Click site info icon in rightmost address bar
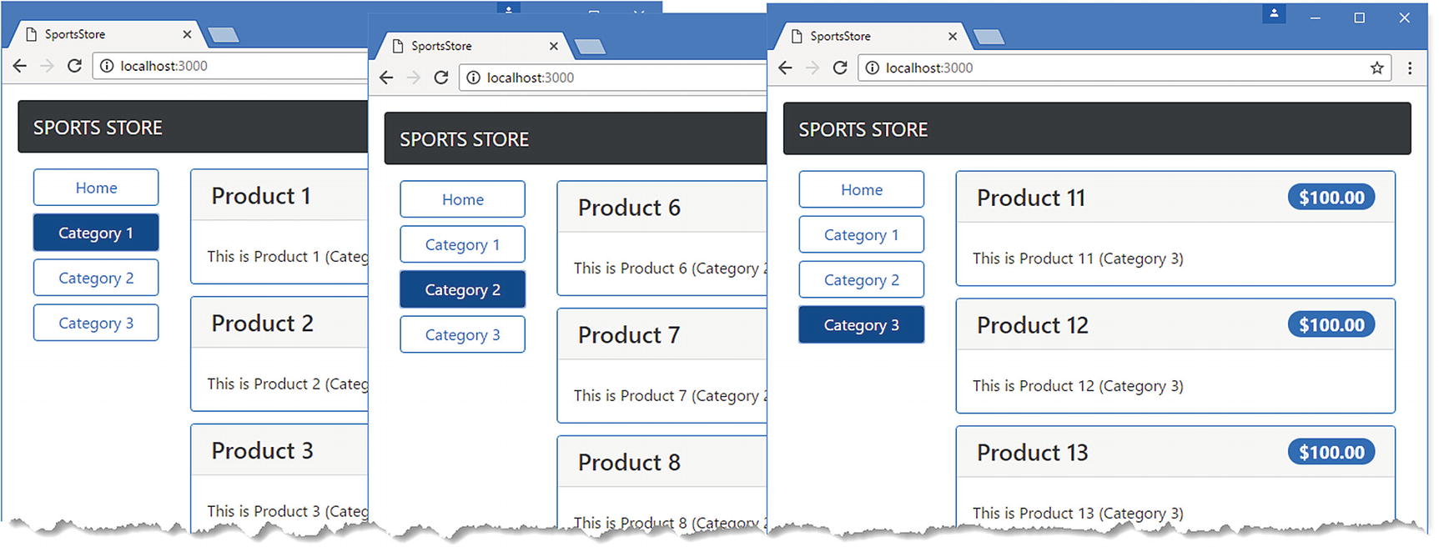Image resolution: width=1439 pixels, height=547 pixels. tap(872, 68)
